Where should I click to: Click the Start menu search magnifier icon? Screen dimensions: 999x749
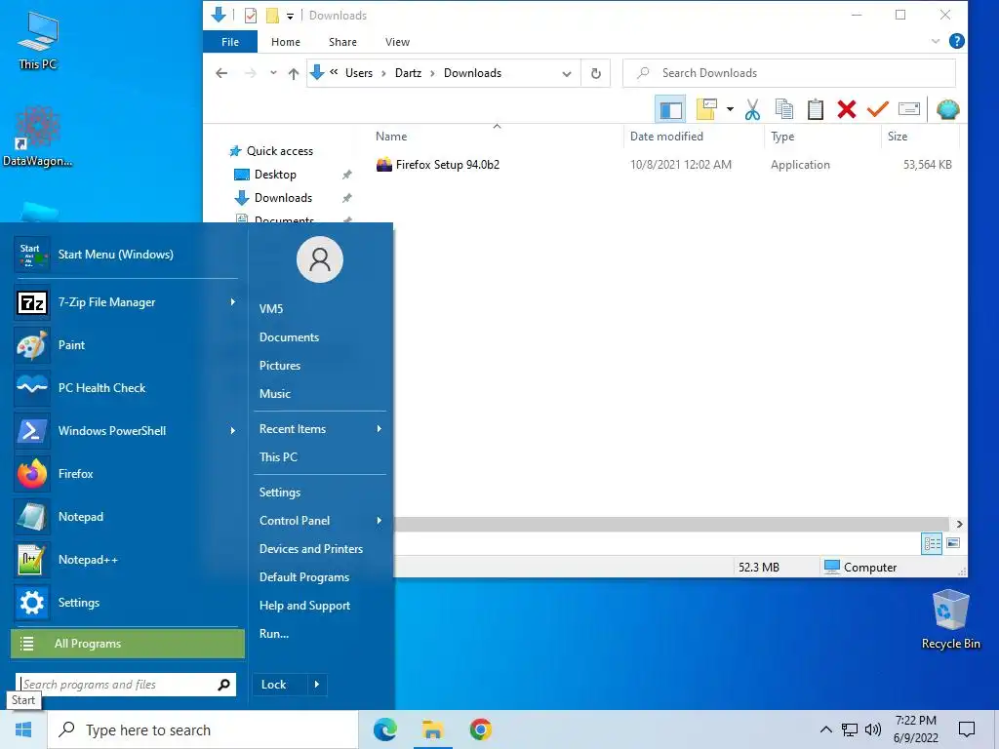223,685
